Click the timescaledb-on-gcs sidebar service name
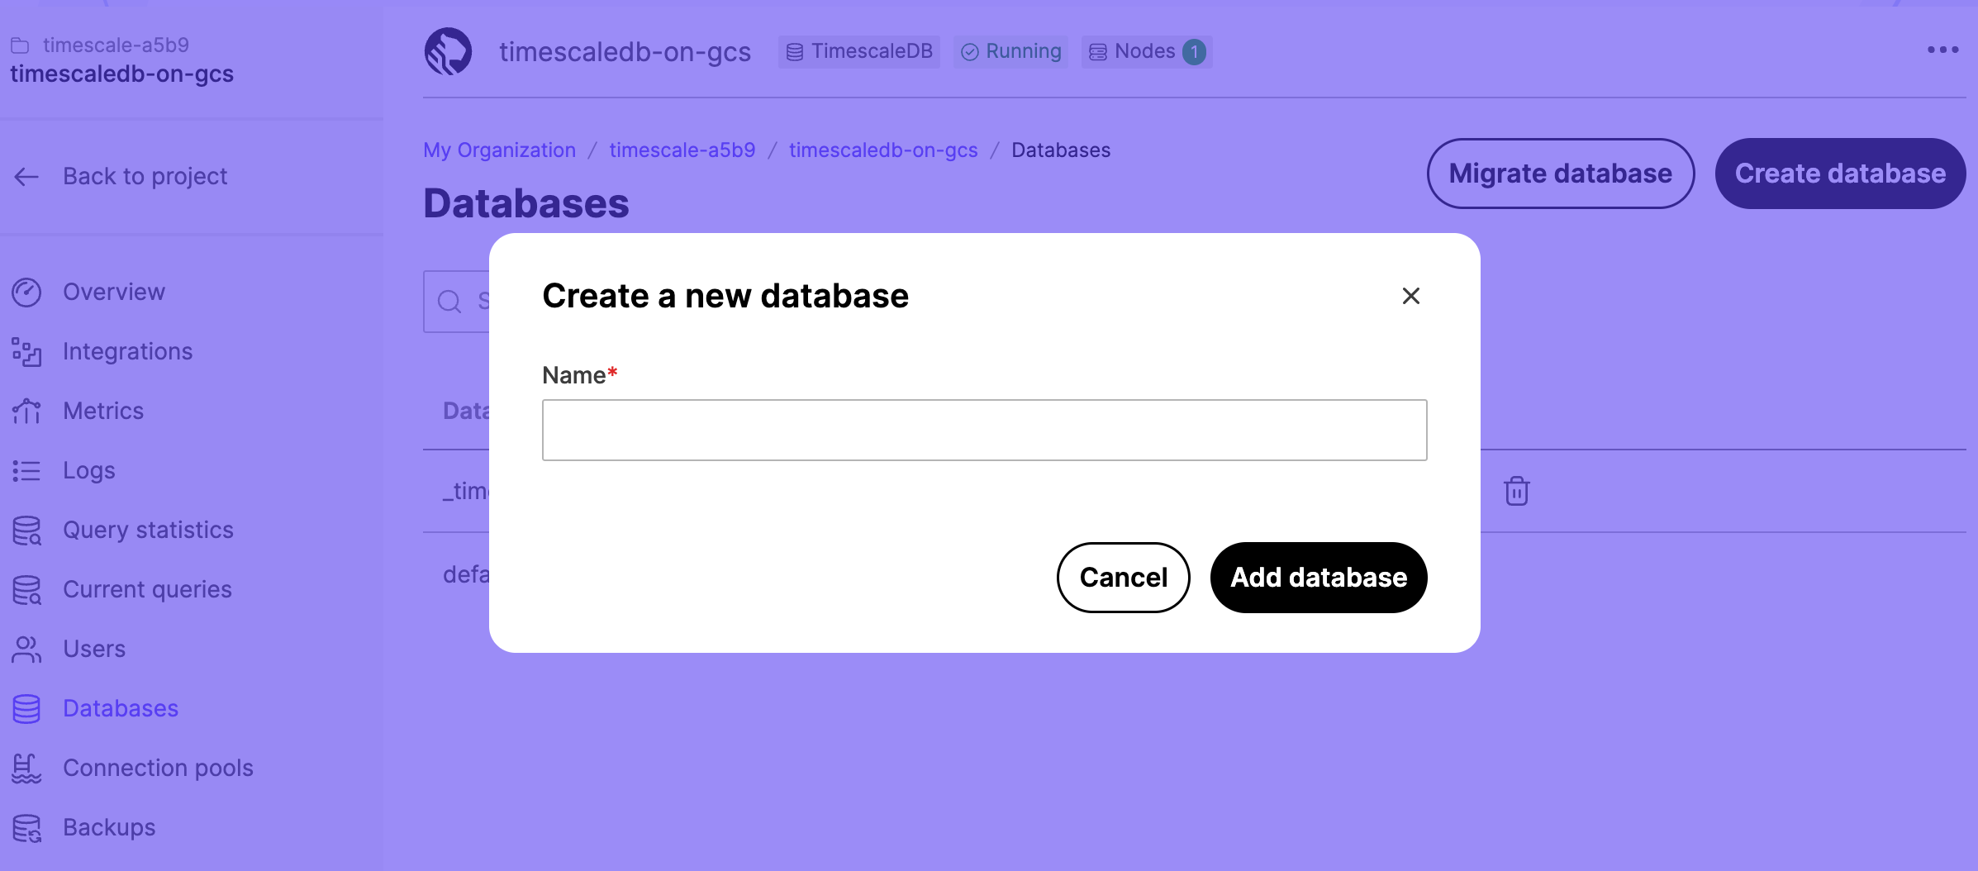 pos(121,74)
